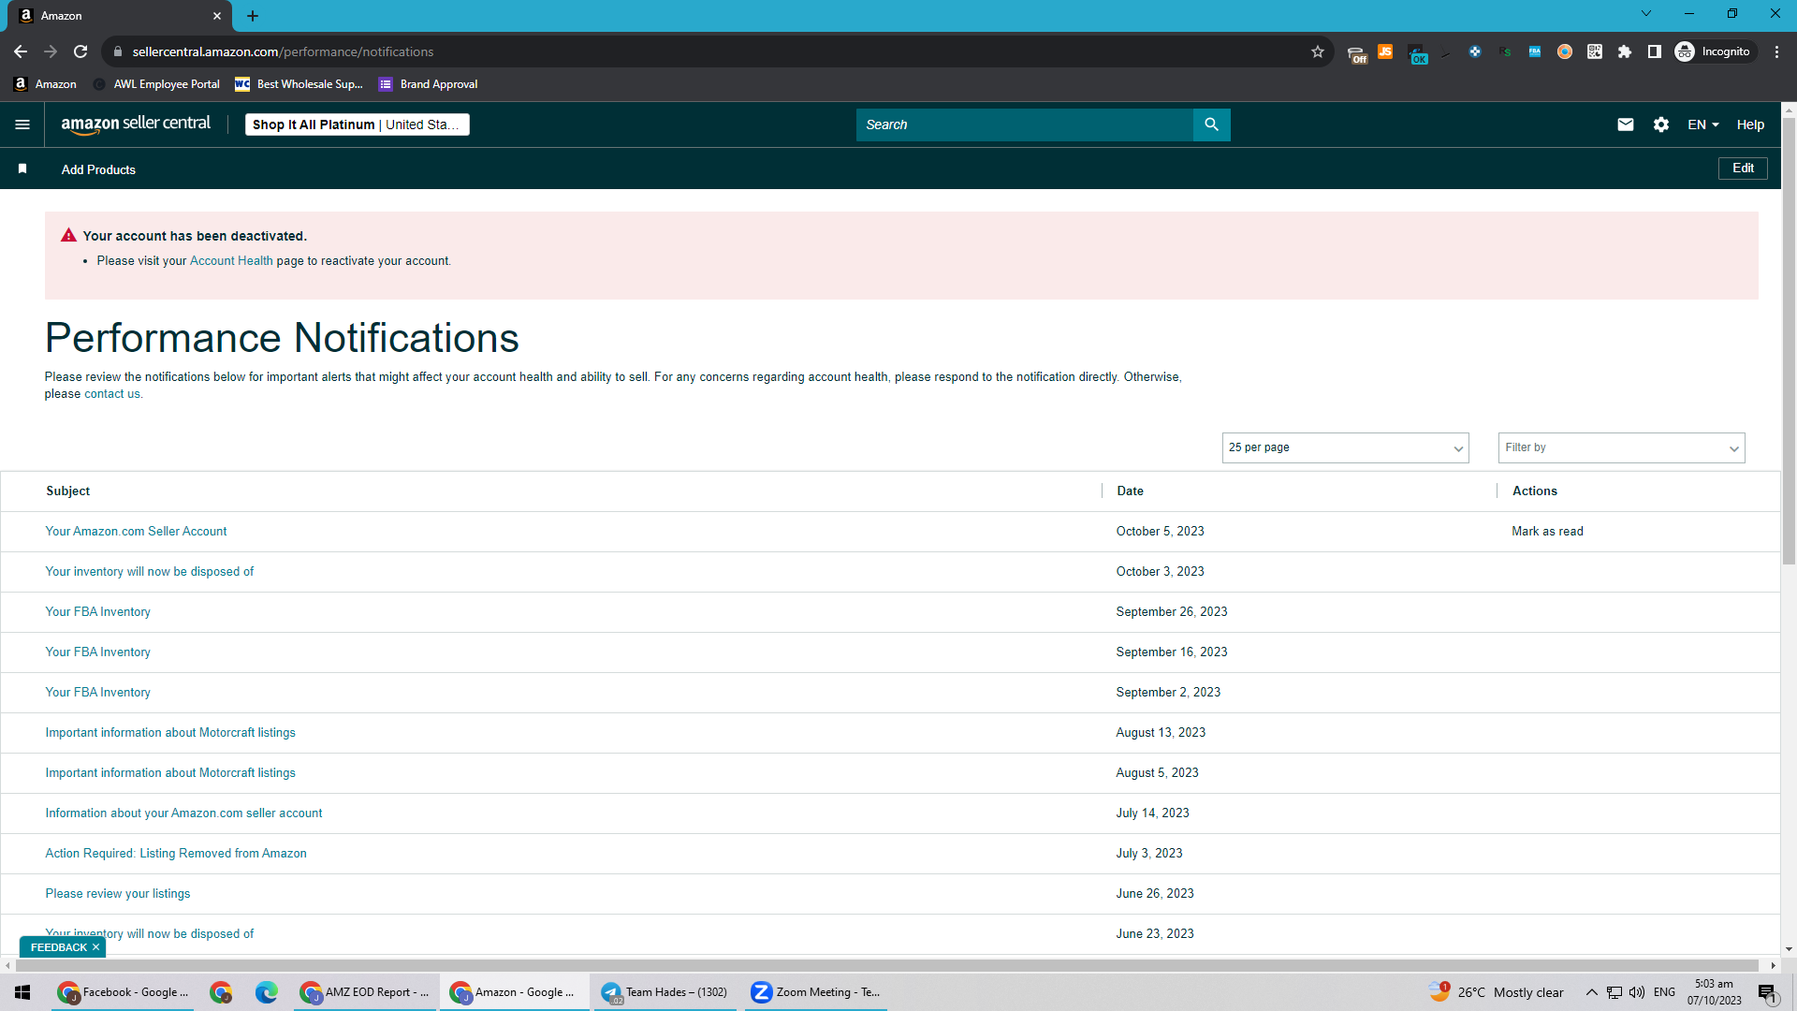Image resolution: width=1797 pixels, height=1011 pixels.
Task: Open the October 3 inventory disposal notification
Action: click(x=150, y=571)
